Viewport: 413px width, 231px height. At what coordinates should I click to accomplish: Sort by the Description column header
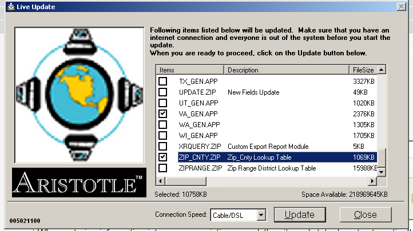(x=287, y=70)
